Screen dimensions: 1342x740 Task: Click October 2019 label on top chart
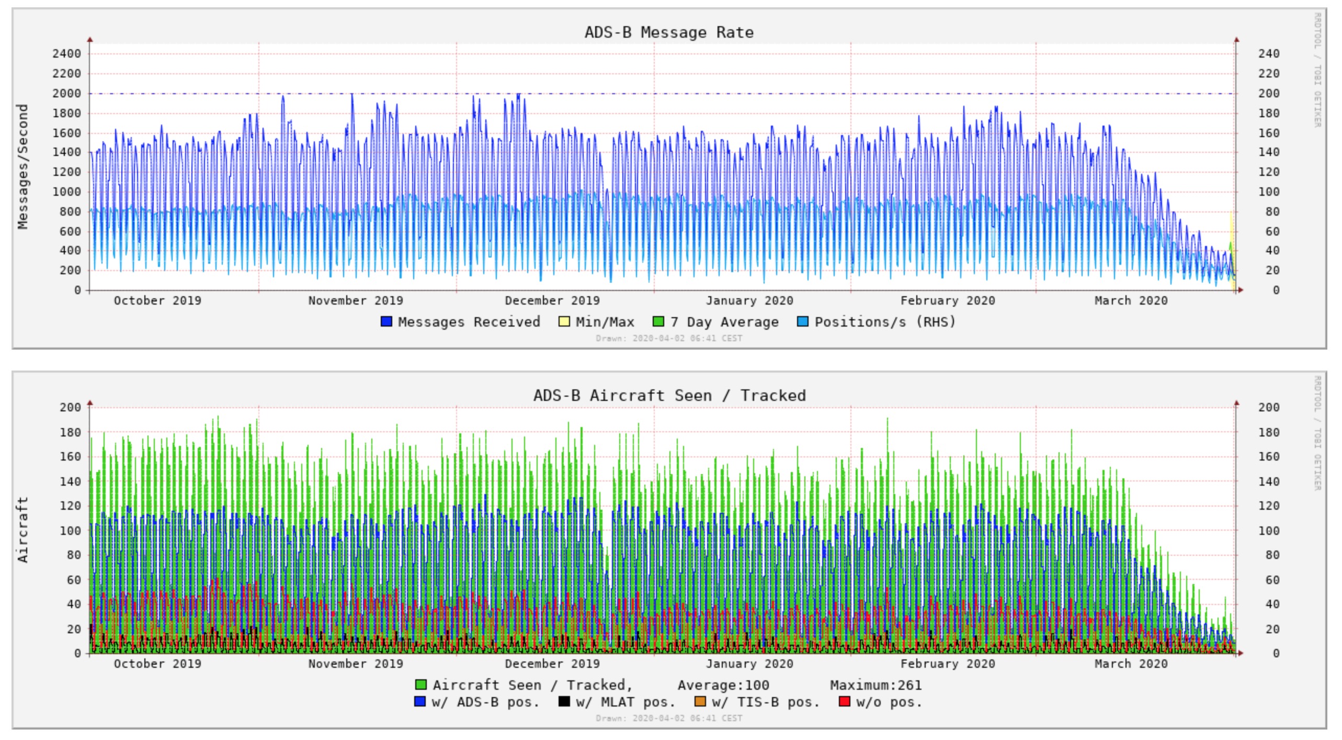click(157, 301)
